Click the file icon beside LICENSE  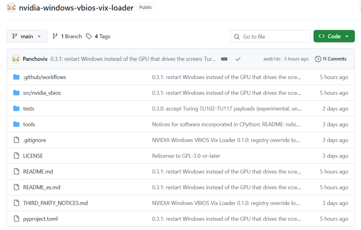point(16,155)
